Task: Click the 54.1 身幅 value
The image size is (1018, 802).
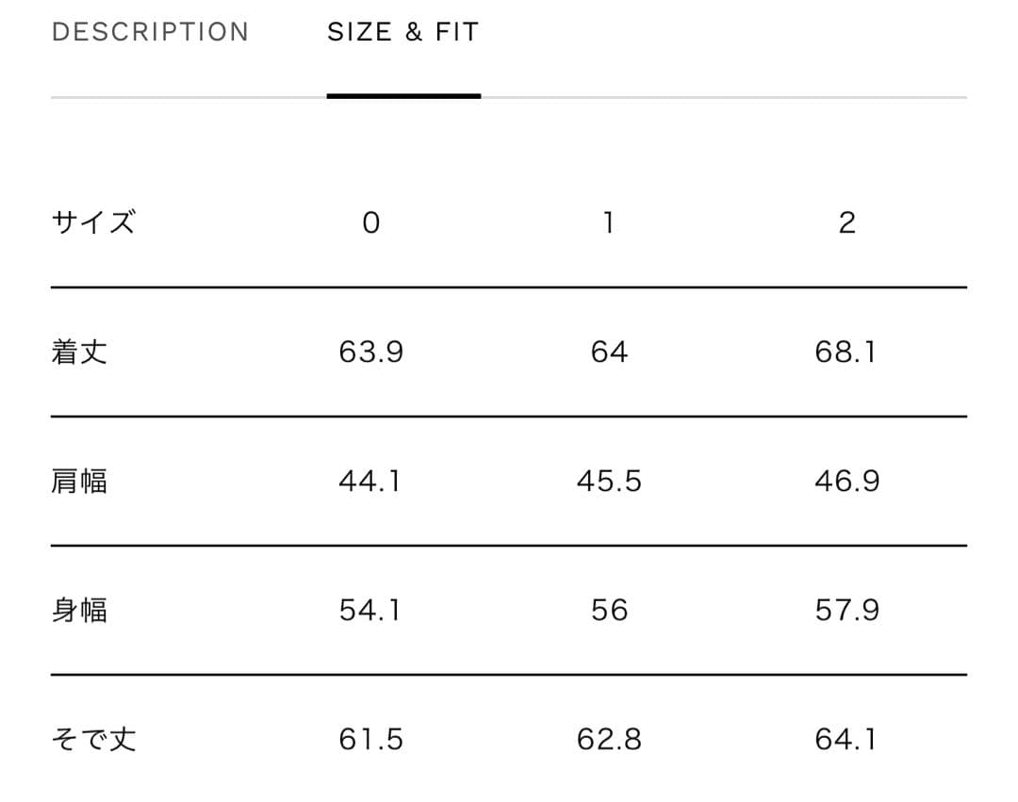Action: [370, 611]
